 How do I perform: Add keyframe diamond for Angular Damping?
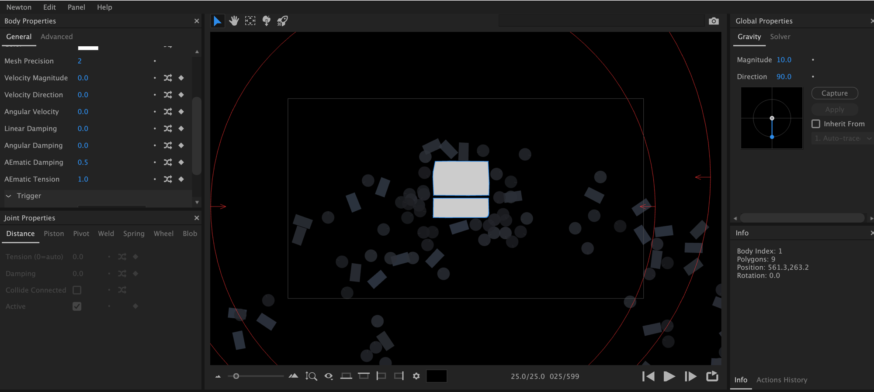pos(181,145)
